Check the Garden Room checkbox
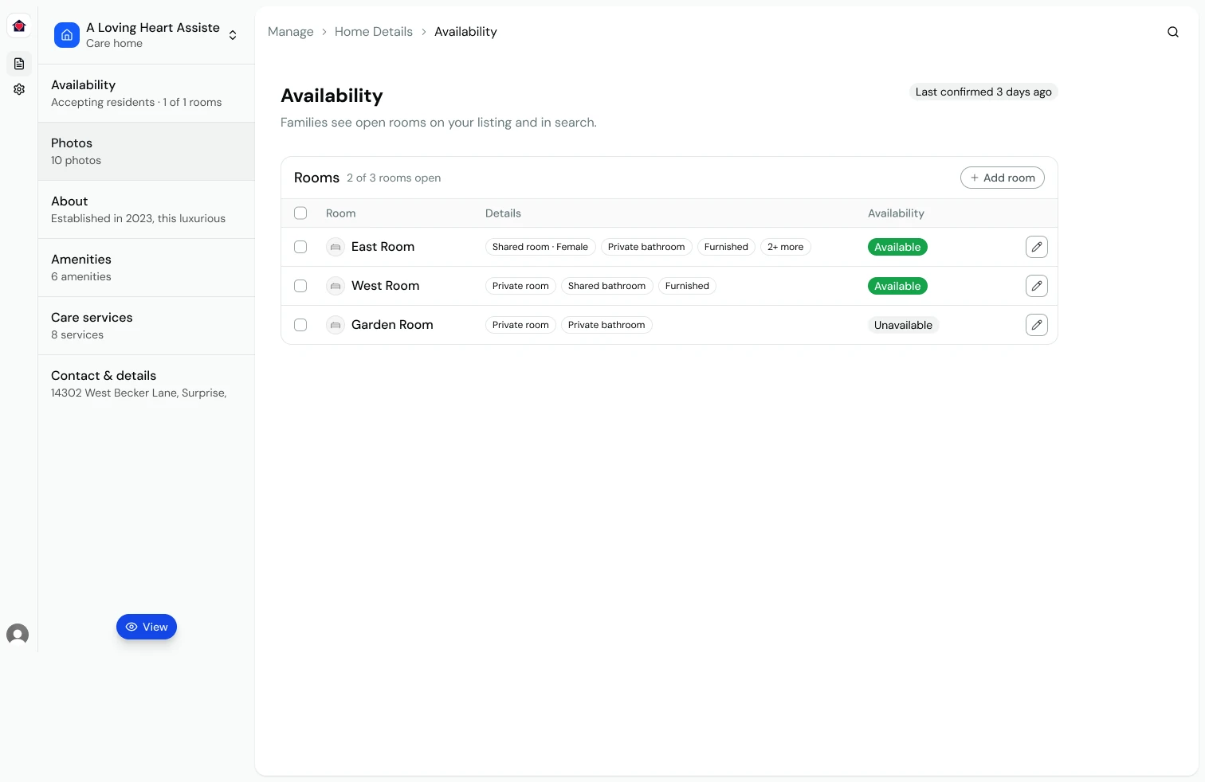Image resolution: width=1205 pixels, height=782 pixels. (300, 325)
